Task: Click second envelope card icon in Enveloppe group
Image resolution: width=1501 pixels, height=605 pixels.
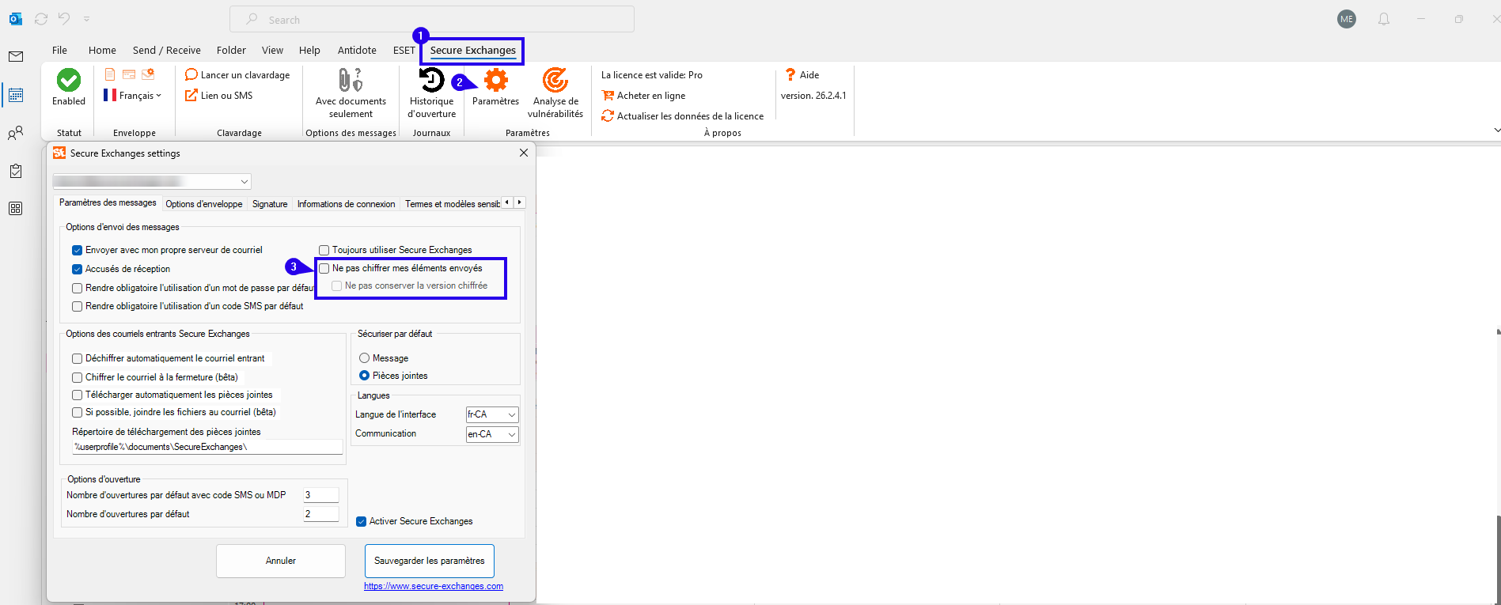Action: [x=128, y=74]
